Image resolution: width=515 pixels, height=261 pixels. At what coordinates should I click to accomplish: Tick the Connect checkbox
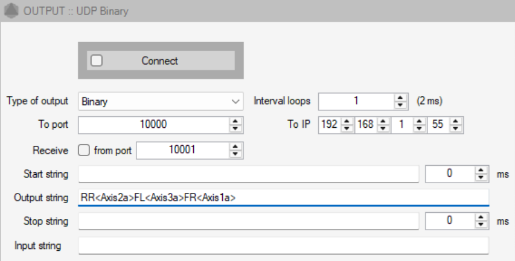[97, 61]
